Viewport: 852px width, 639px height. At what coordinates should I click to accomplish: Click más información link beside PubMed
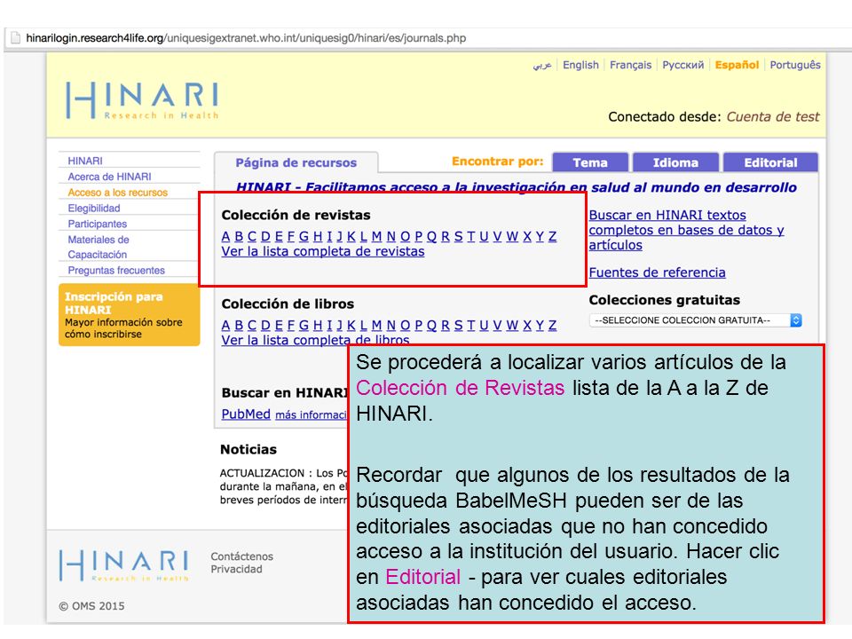(311, 415)
